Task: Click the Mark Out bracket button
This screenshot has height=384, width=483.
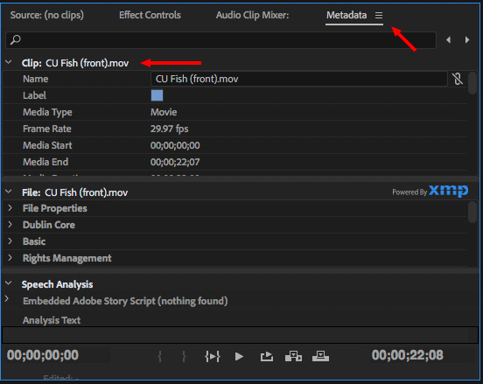Action: pos(184,356)
